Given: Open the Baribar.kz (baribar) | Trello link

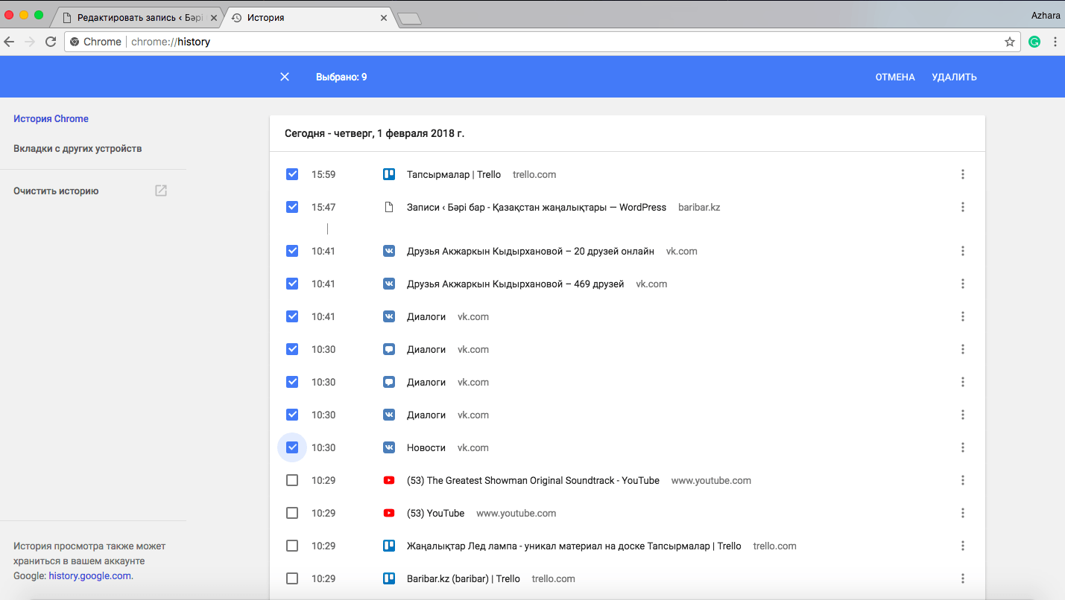Looking at the screenshot, I should point(464,578).
